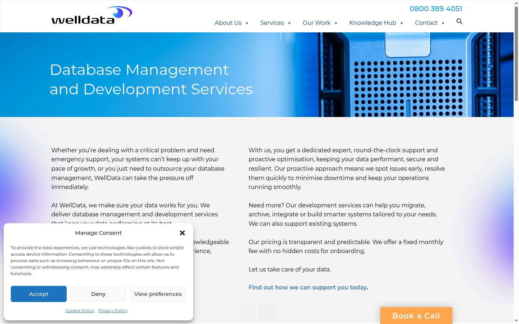Accept cookies in consent dialog
519x324 pixels.
click(x=39, y=294)
